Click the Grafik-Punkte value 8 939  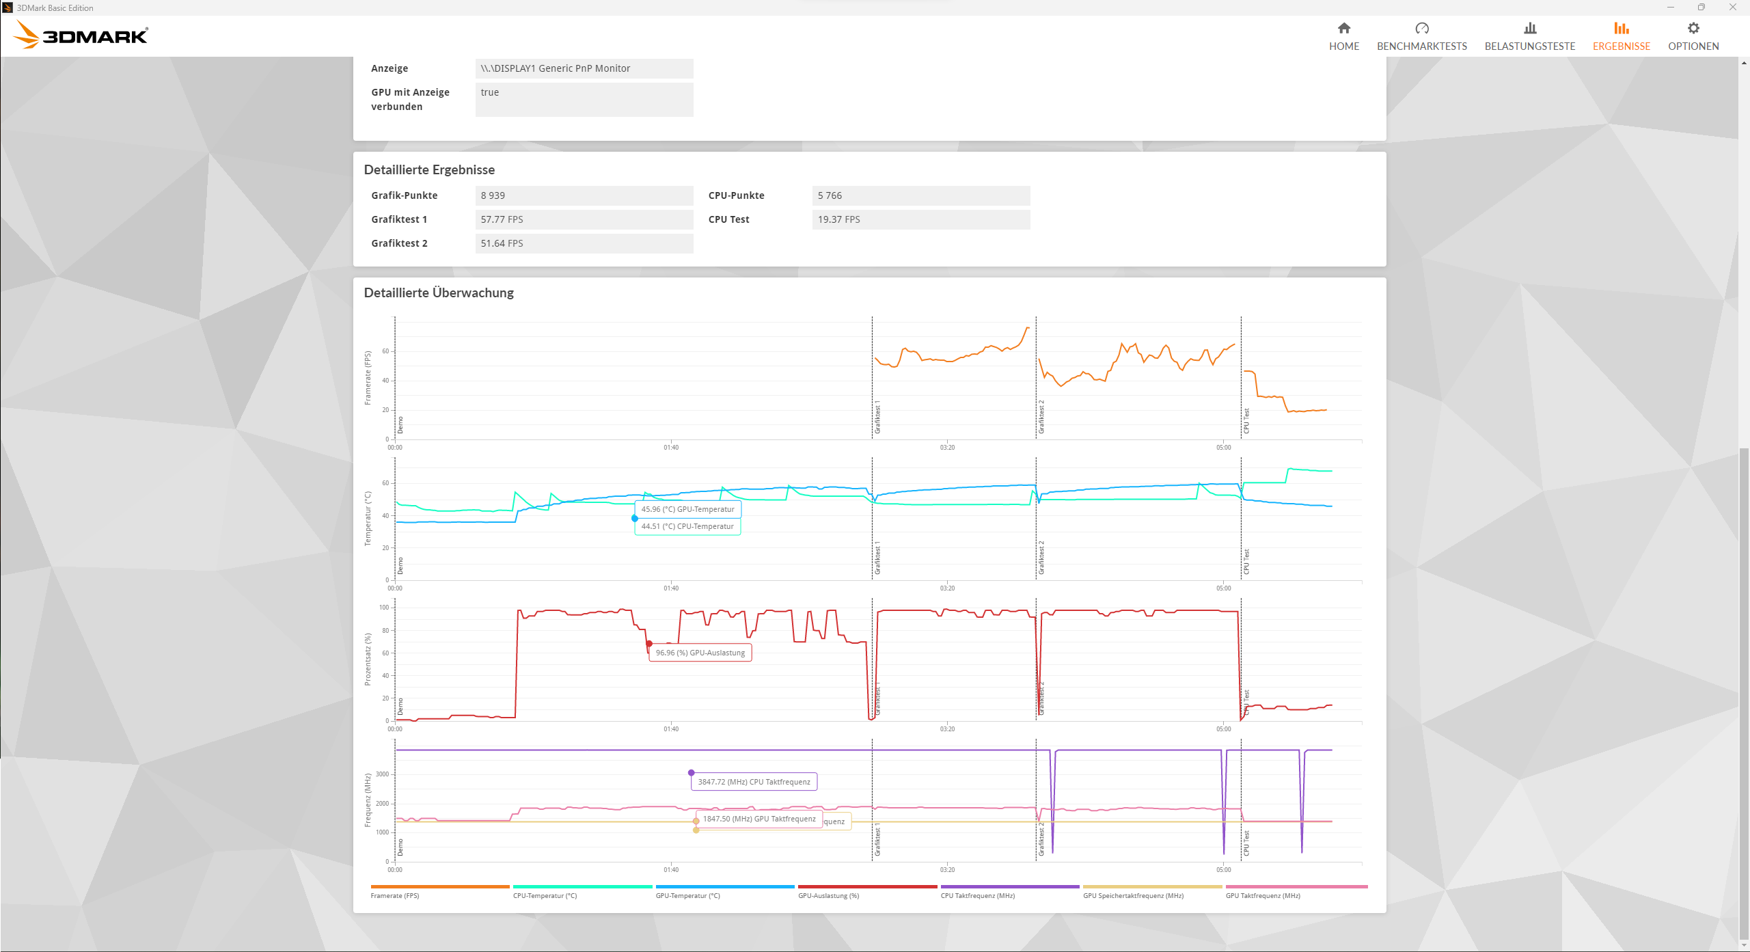(584, 195)
